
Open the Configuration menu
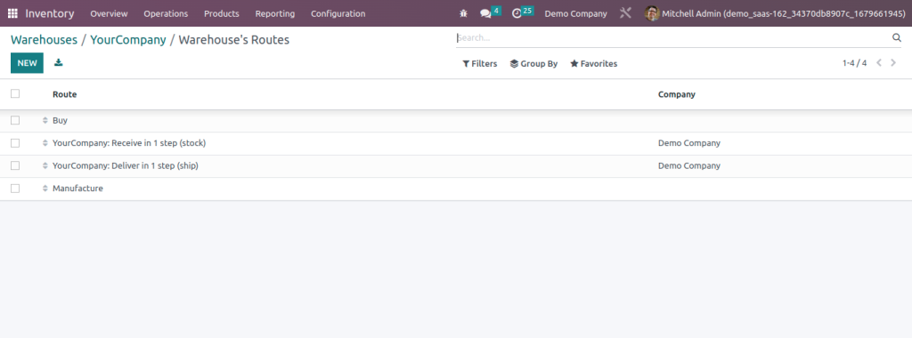(338, 13)
